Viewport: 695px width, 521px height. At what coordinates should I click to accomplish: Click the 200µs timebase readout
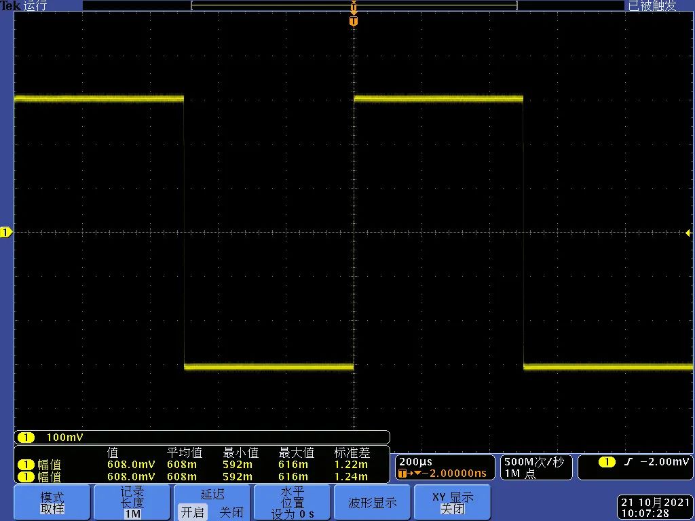pyautogui.click(x=416, y=462)
